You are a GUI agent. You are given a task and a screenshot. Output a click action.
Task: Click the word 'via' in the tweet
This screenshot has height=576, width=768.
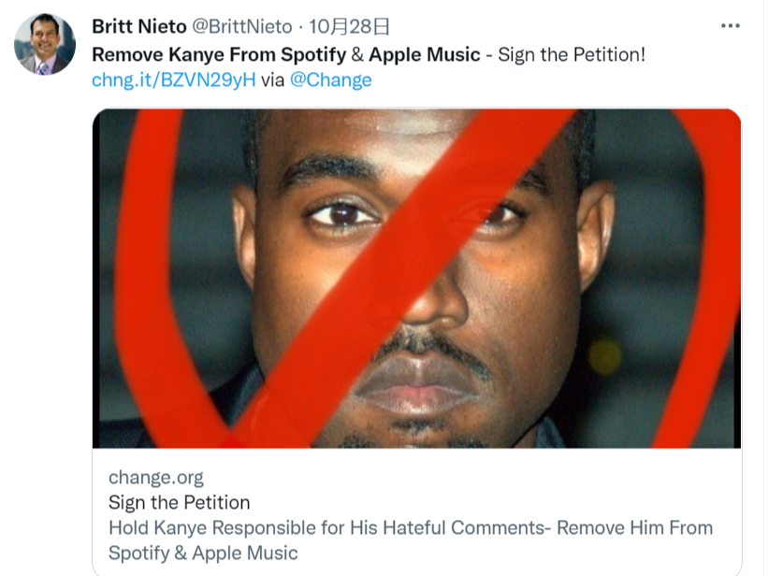pos(272,79)
